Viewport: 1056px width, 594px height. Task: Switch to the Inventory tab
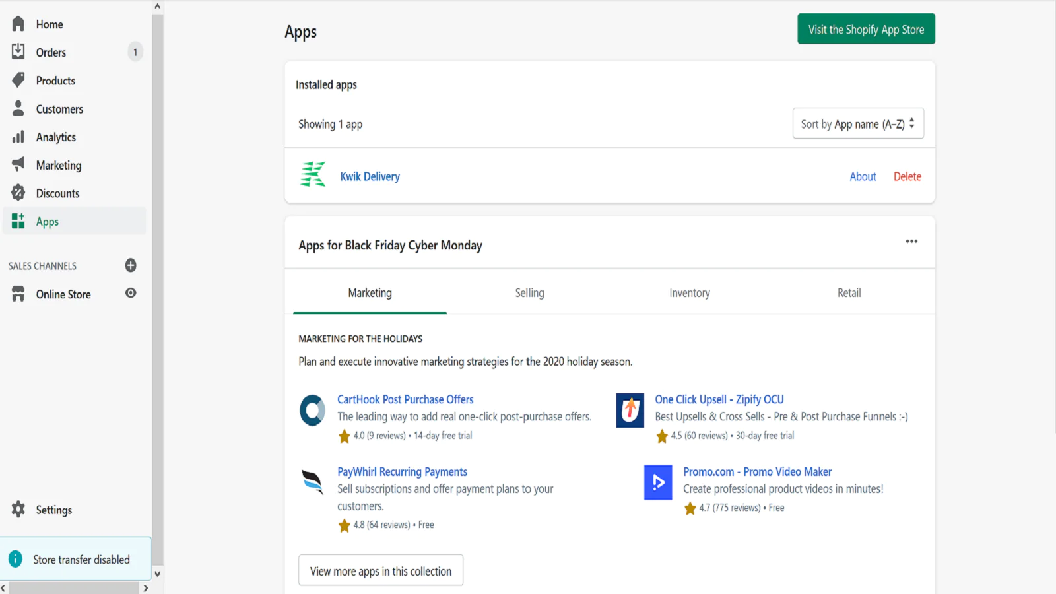point(689,293)
